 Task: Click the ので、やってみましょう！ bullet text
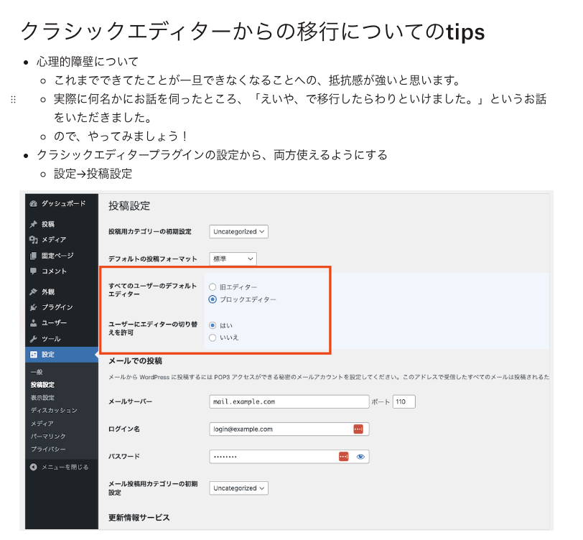point(121,136)
